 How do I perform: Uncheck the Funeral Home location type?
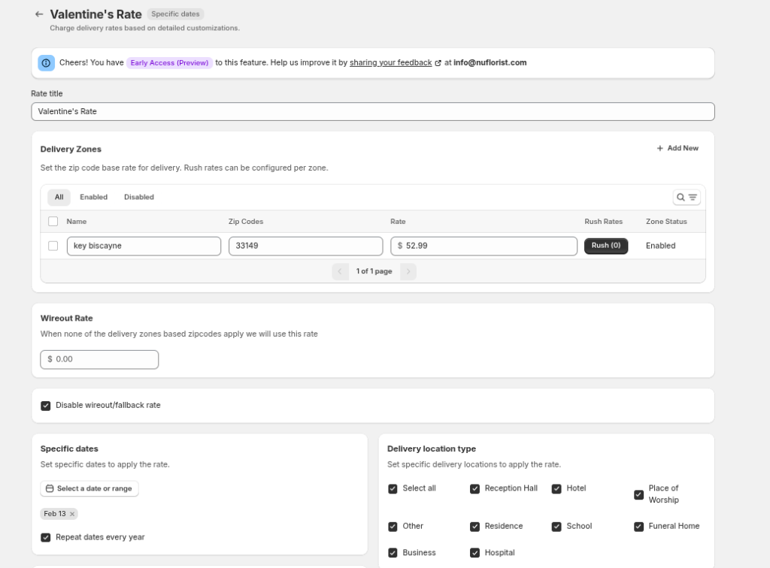[638, 527]
